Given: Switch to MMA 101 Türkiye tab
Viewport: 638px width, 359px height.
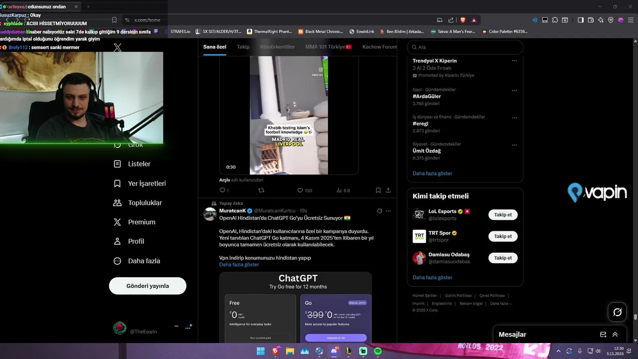Looking at the screenshot, I should [x=329, y=47].
